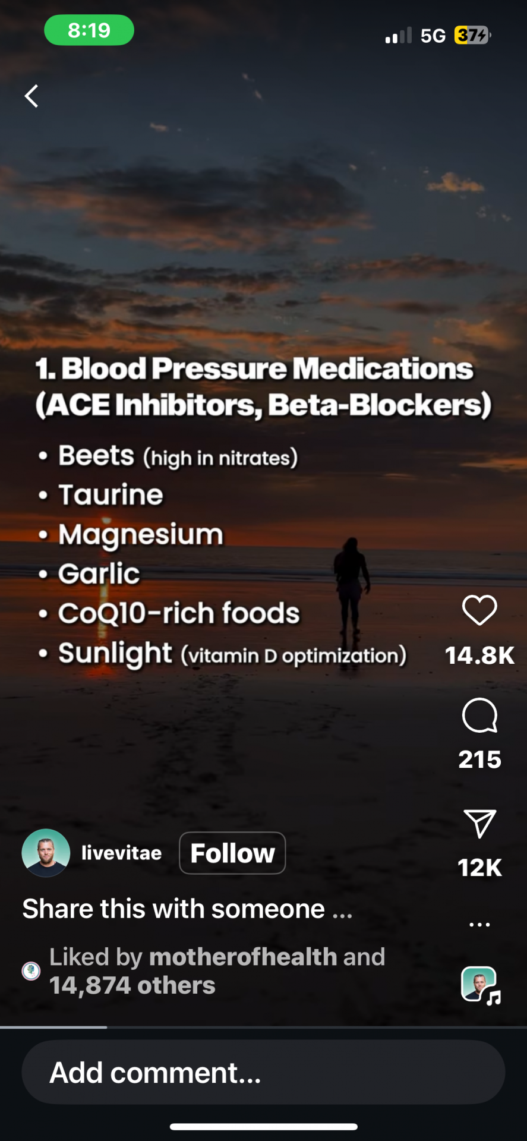Open comments via speech bubble icon
Image resolution: width=527 pixels, height=1141 pixels.
[x=479, y=716]
